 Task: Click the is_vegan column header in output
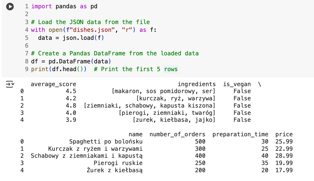(237, 84)
